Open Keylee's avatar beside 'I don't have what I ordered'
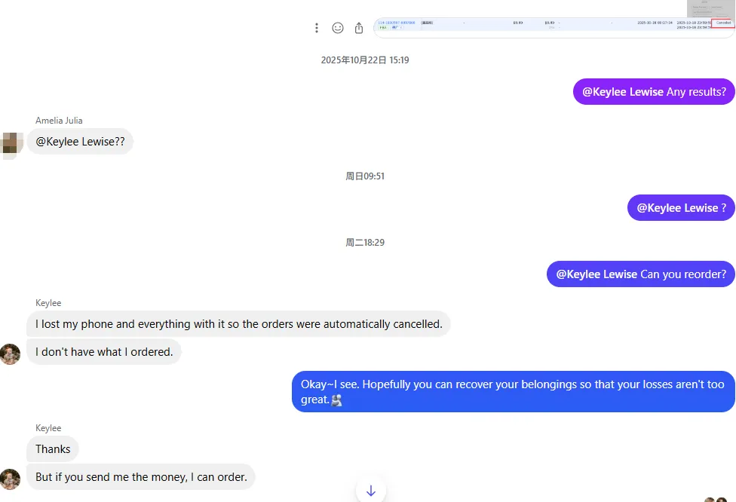The width and height of the screenshot is (736, 502). click(x=11, y=354)
